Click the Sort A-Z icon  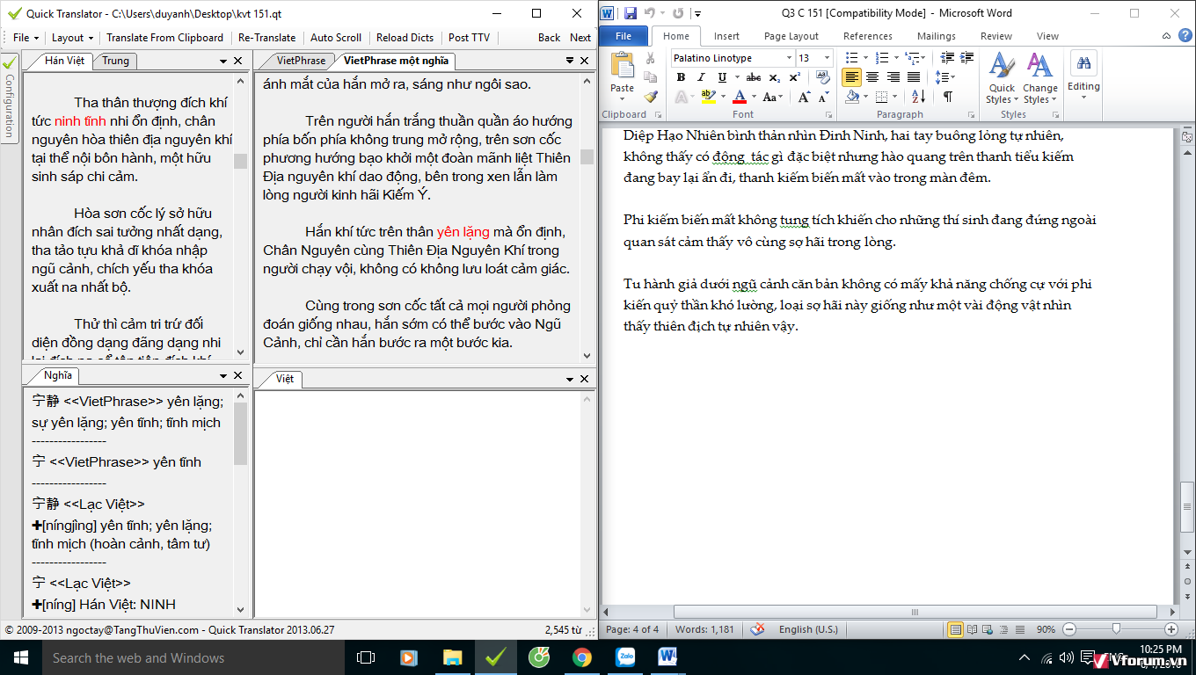(917, 97)
